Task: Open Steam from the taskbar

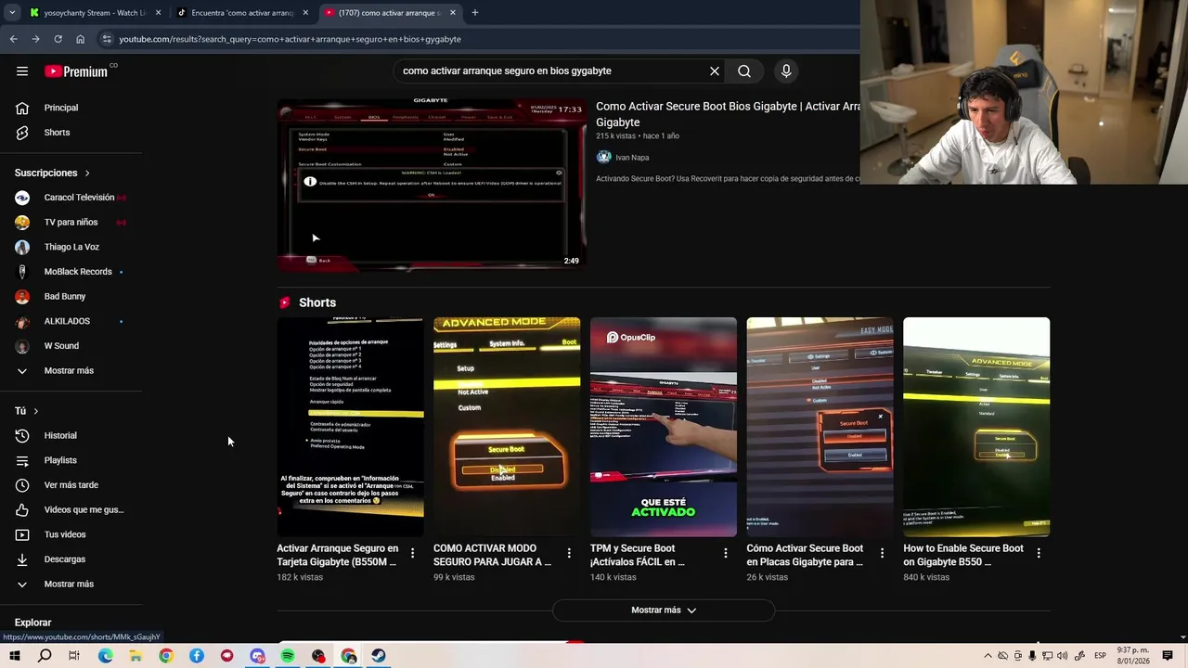Action: (379, 656)
